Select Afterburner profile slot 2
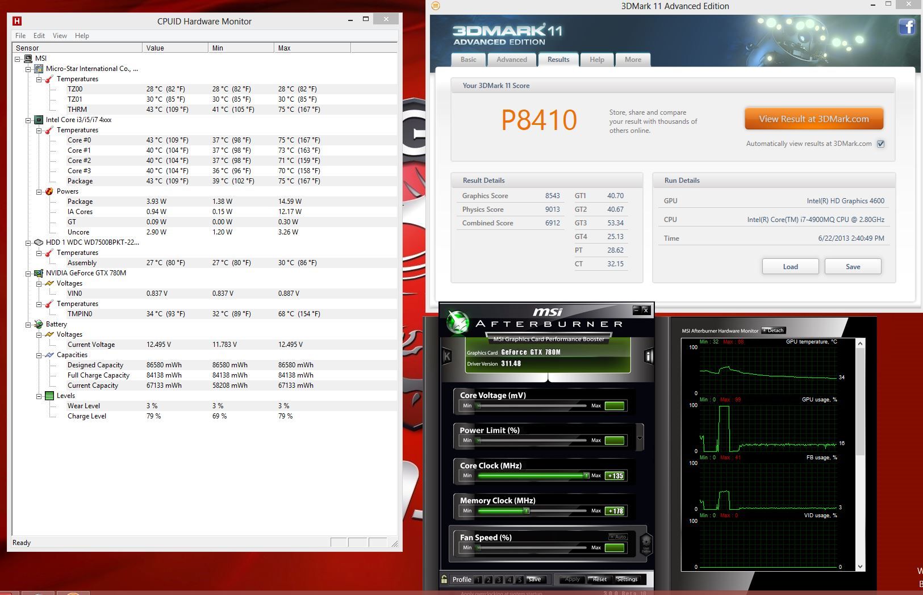 pos(488,580)
